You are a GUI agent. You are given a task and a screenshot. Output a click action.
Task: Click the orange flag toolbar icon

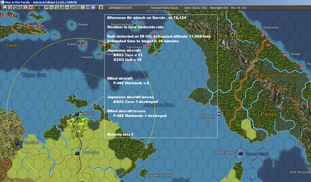tap(46, 8)
